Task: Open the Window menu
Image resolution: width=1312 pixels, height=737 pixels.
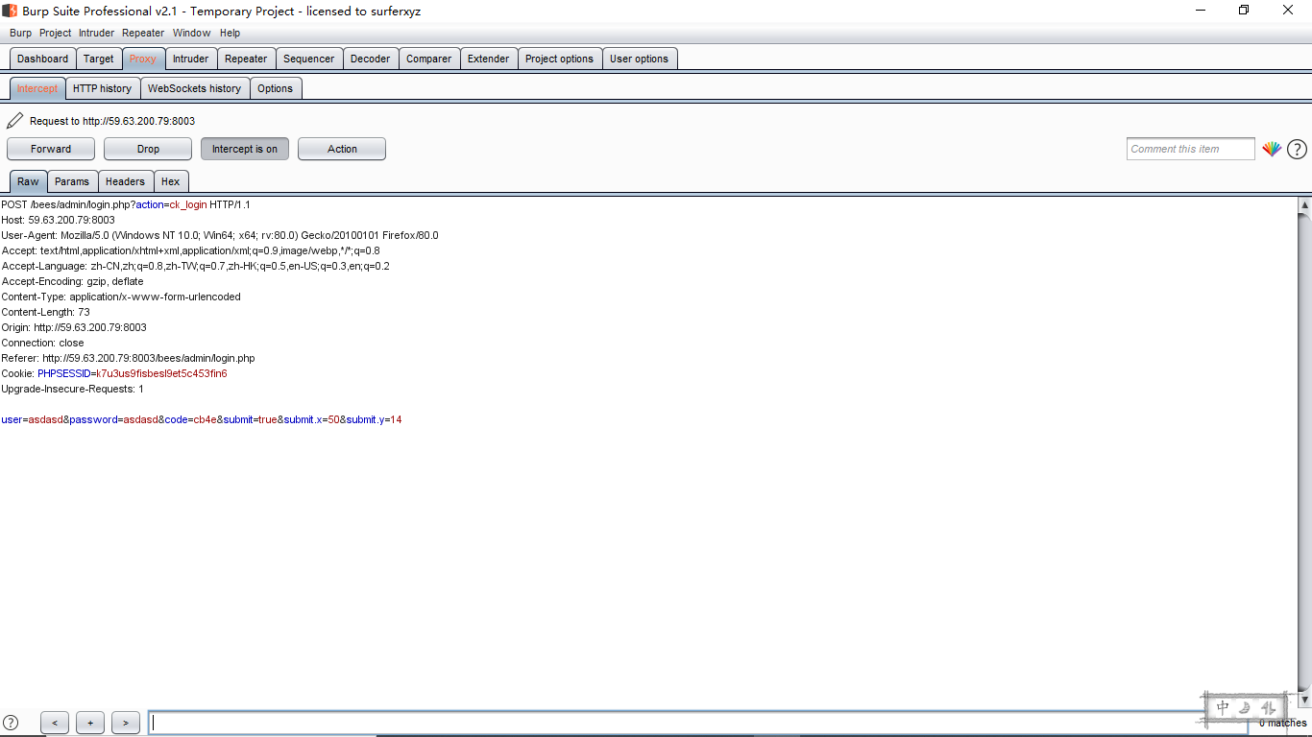Action: click(191, 33)
